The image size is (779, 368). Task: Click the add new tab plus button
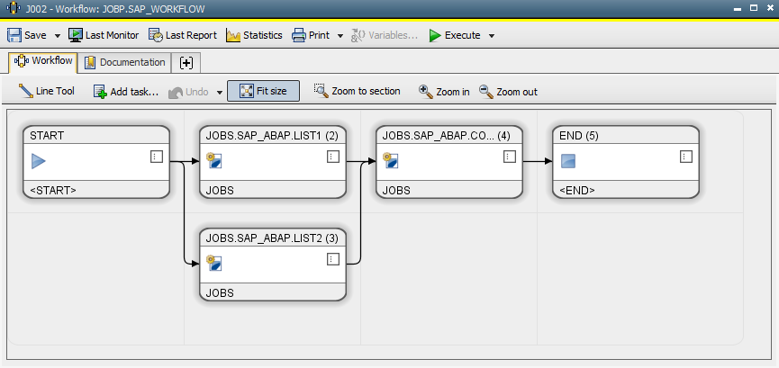click(187, 63)
